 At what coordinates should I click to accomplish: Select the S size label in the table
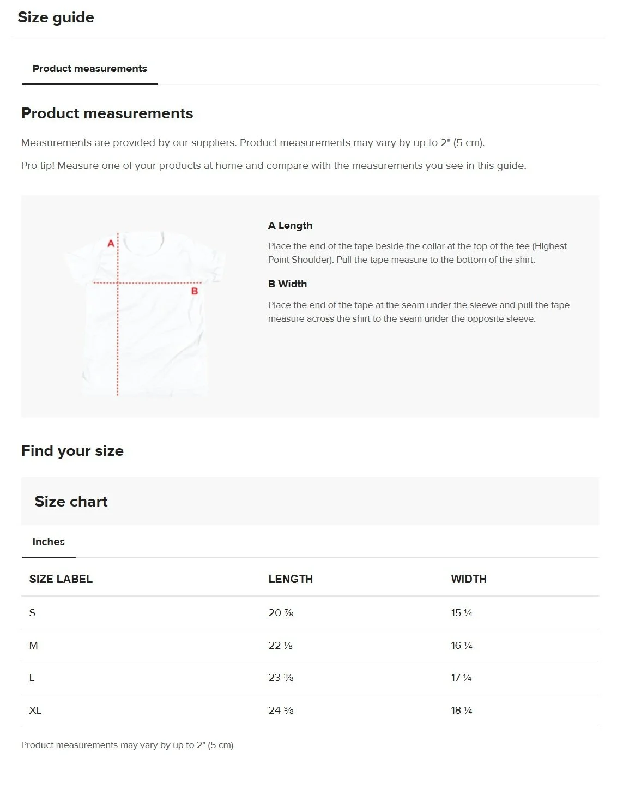click(32, 613)
